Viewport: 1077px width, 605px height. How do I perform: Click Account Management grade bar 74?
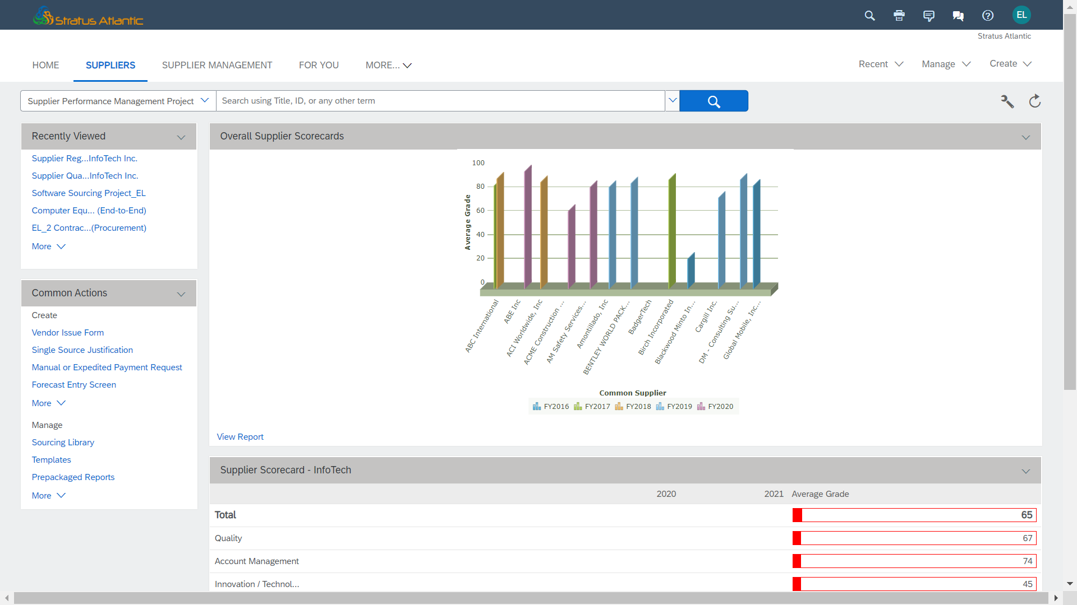[914, 561]
